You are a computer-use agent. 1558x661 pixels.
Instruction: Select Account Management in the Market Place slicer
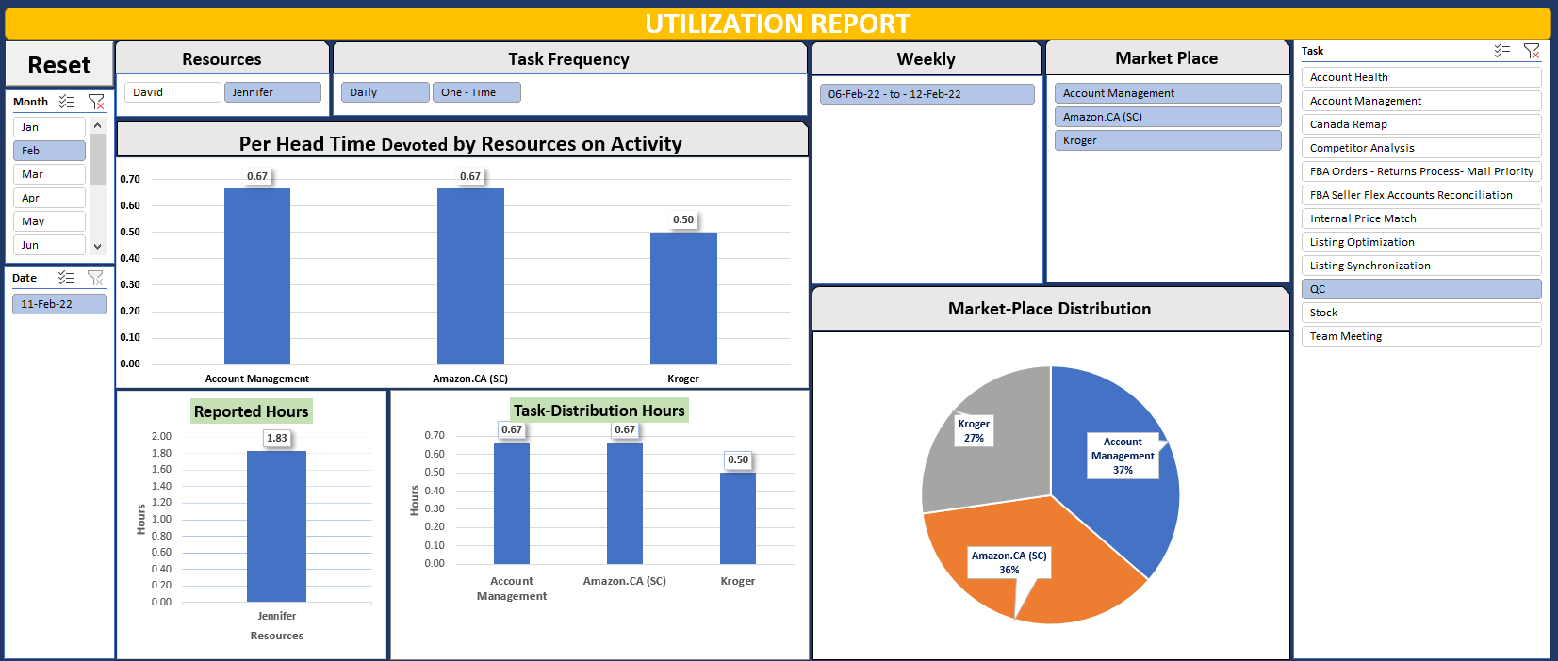pos(1168,93)
